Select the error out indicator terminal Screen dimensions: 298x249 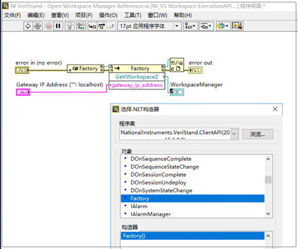click(x=195, y=70)
